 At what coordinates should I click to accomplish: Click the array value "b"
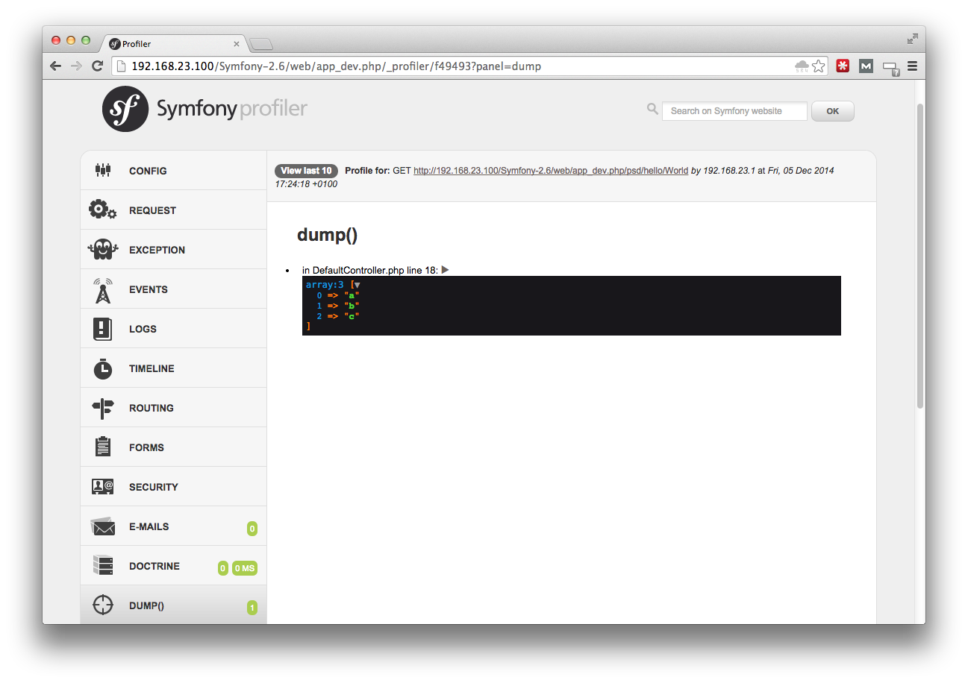tap(352, 306)
